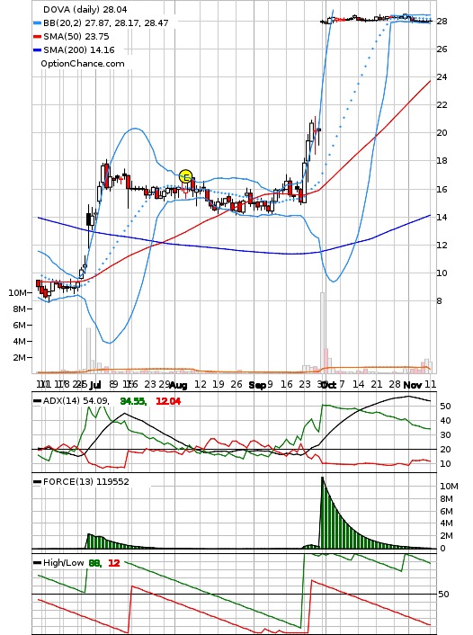Click the dark blue SMA(200) legend swatch
This screenshot has width=473, height=635.
click(37, 50)
